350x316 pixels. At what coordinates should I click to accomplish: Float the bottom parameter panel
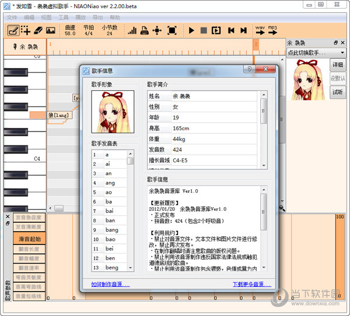(8, 223)
